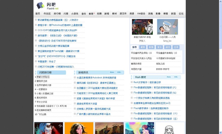This screenshot has width=222, height=134.
Task: Go to the 论坛 forum menu item
Action: [181, 14]
